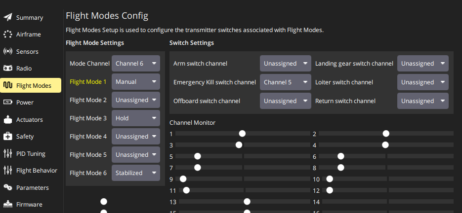Expand the Emergency Kill switch channel dropdown
The width and height of the screenshot is (462, 213).
[286, 82]
